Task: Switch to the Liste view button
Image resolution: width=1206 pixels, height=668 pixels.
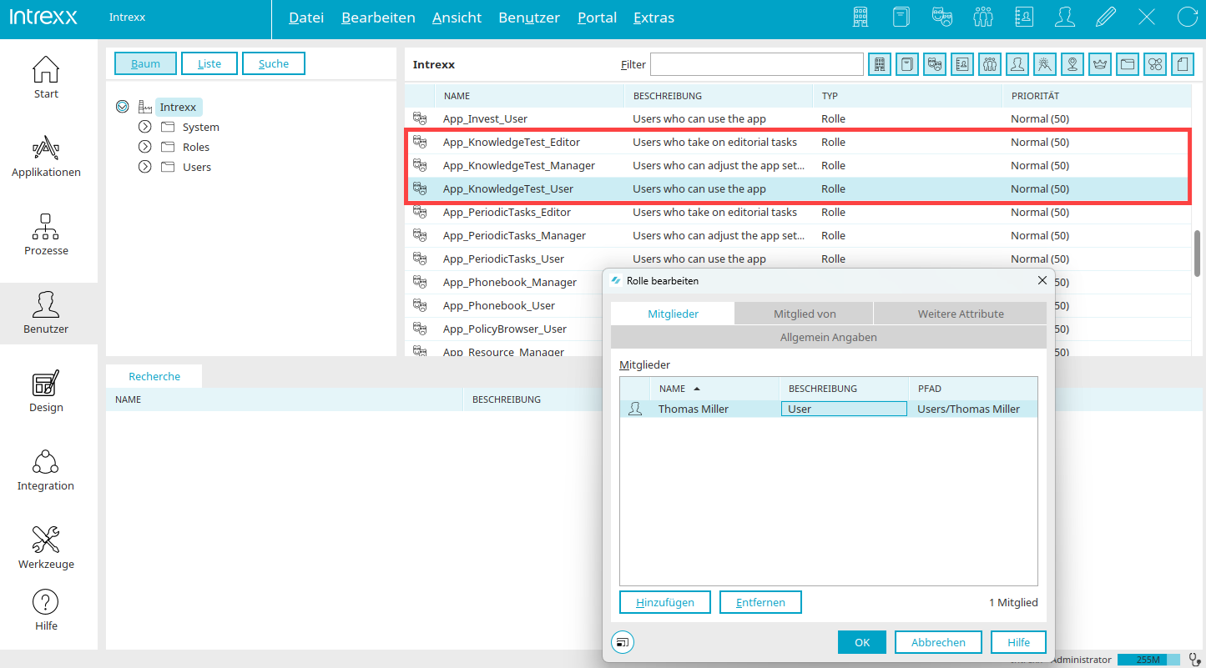Action: pyautogui.click(x=209, y=63)
